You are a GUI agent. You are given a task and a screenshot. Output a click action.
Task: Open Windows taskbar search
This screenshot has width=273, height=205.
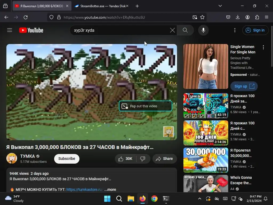[x=119, y=199]
